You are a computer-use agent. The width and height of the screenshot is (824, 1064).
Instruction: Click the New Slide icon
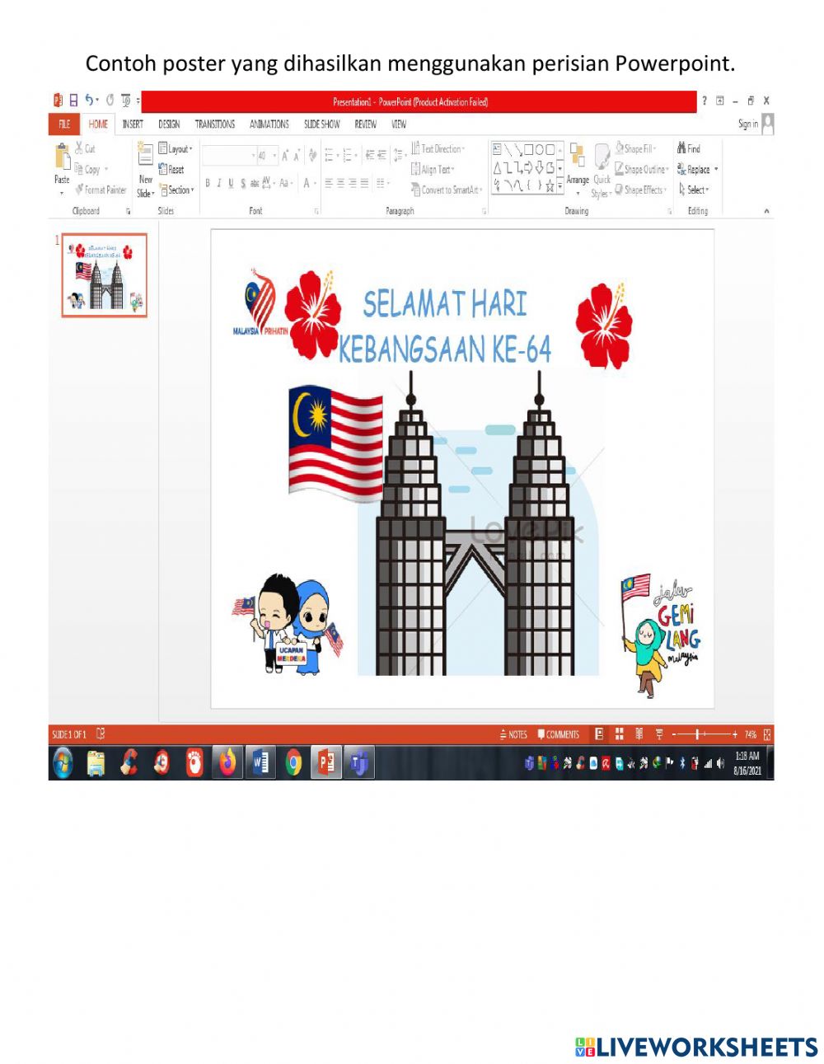(x=145, y=157)
